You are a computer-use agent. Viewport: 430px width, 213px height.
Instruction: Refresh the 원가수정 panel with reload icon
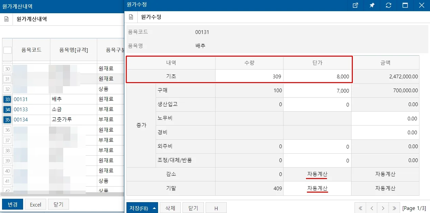(x=389, y=5)
